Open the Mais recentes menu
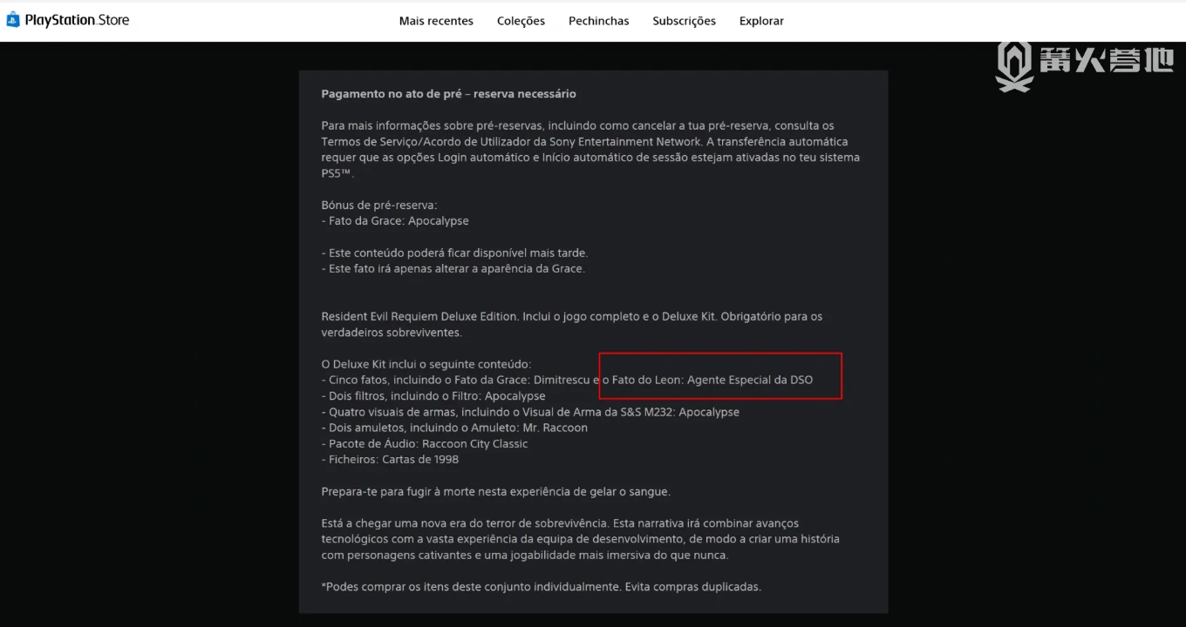The image size is (1186, 627). (x=436, y=21)
